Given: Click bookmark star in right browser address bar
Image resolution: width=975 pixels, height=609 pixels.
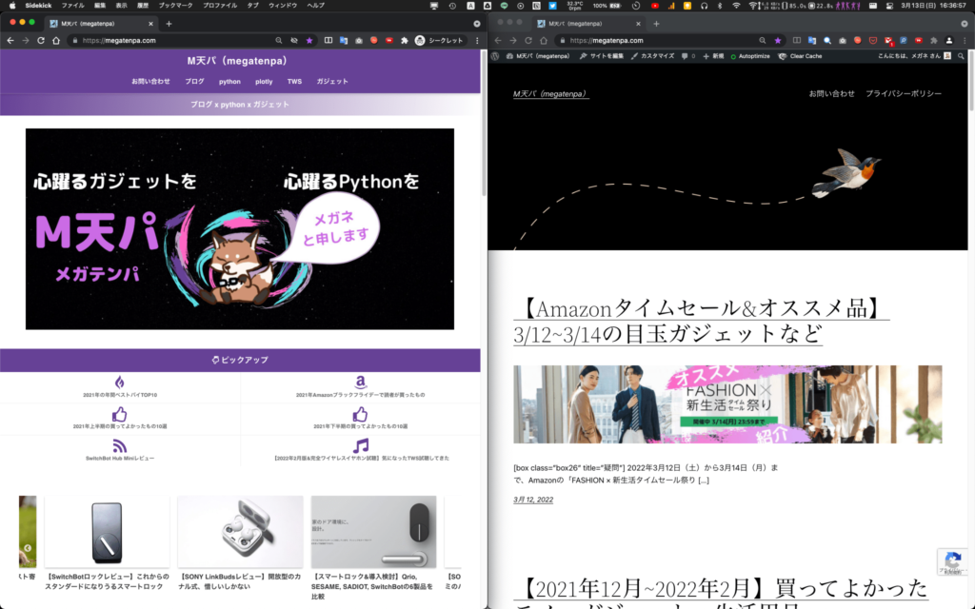Looking at the screenshot, I should pos(777,40).
